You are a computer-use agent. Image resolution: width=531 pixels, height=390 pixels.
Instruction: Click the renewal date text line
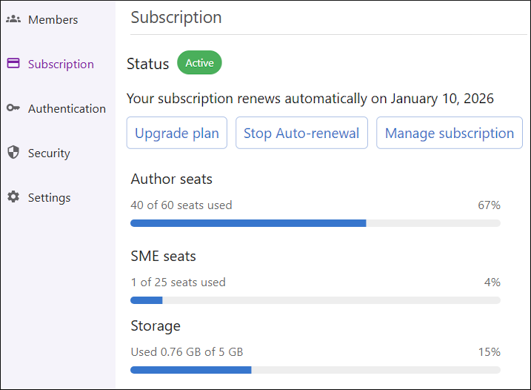[310, 99]
